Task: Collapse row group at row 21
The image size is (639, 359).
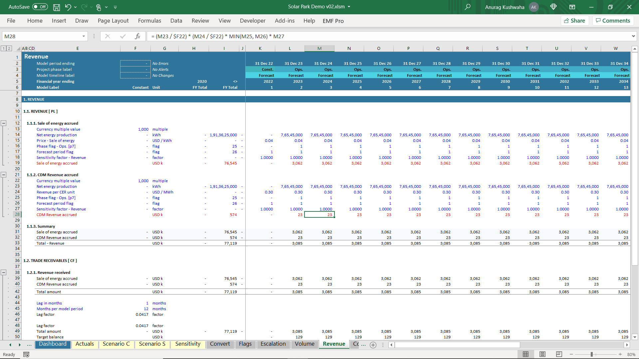Action: point(4,175)
